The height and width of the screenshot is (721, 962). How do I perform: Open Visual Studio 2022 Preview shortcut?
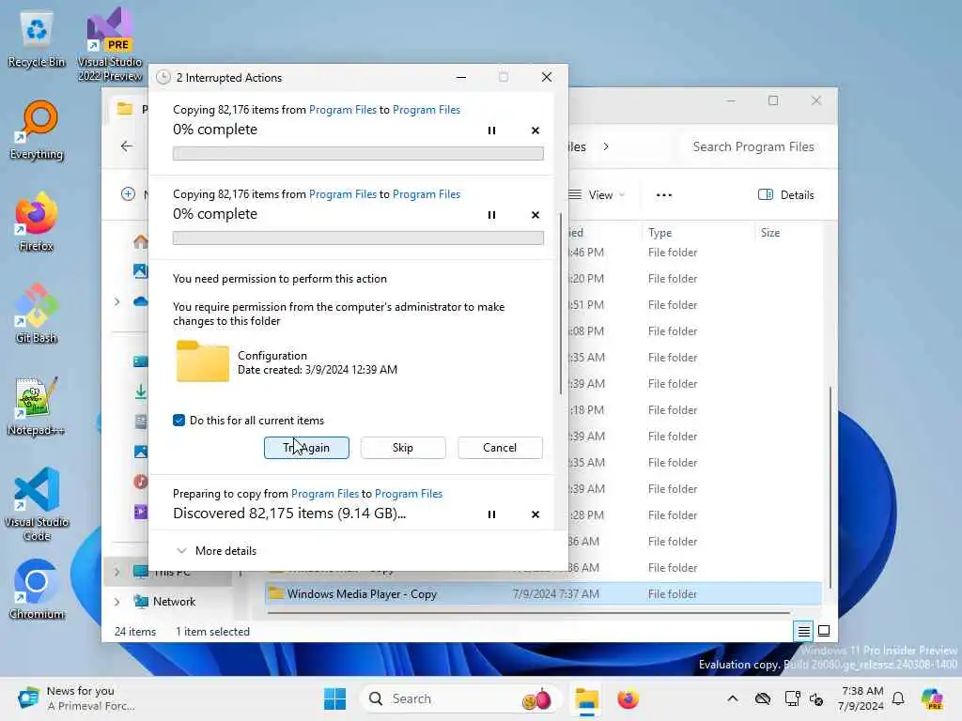coord(110,44)
